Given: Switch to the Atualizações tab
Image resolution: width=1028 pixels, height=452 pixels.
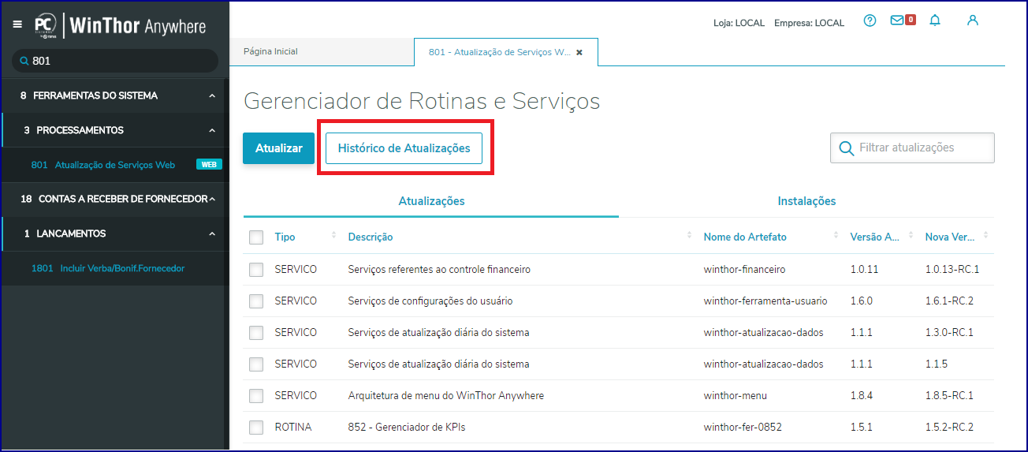Looking at the screenshot, I should click(431, 201).
